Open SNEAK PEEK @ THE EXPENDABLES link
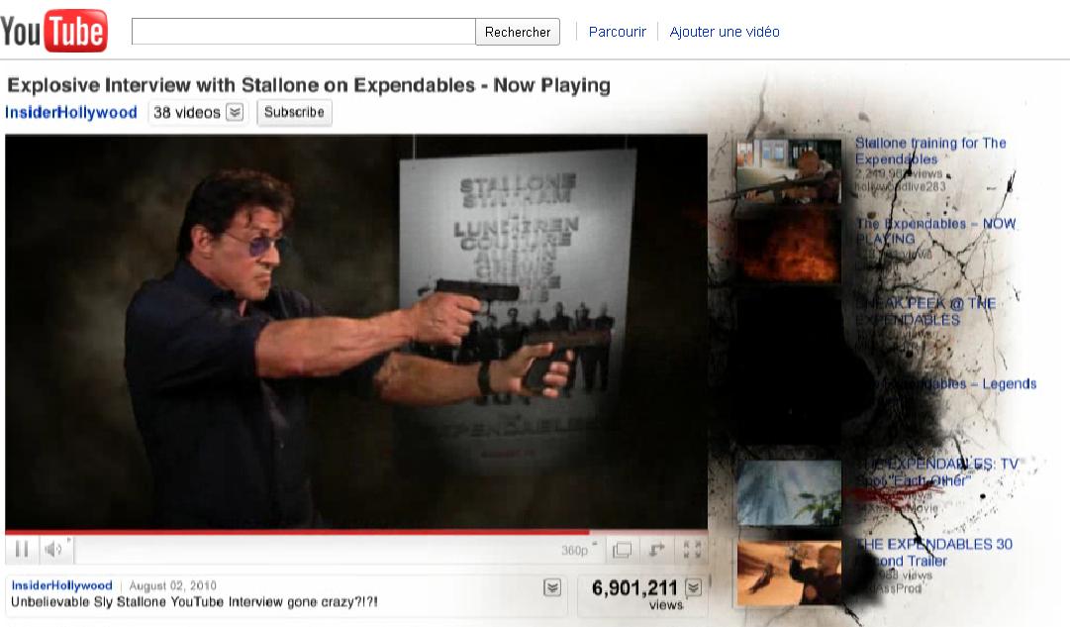Image resolution: width=1070 pixels, height=627 pixels. (x=924, y=311)
